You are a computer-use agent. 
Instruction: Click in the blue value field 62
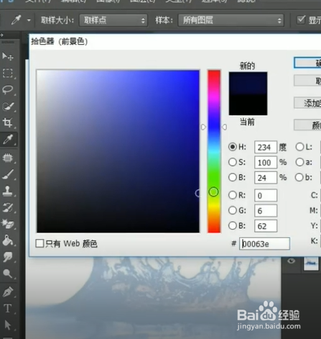click(x=266, y=226)
